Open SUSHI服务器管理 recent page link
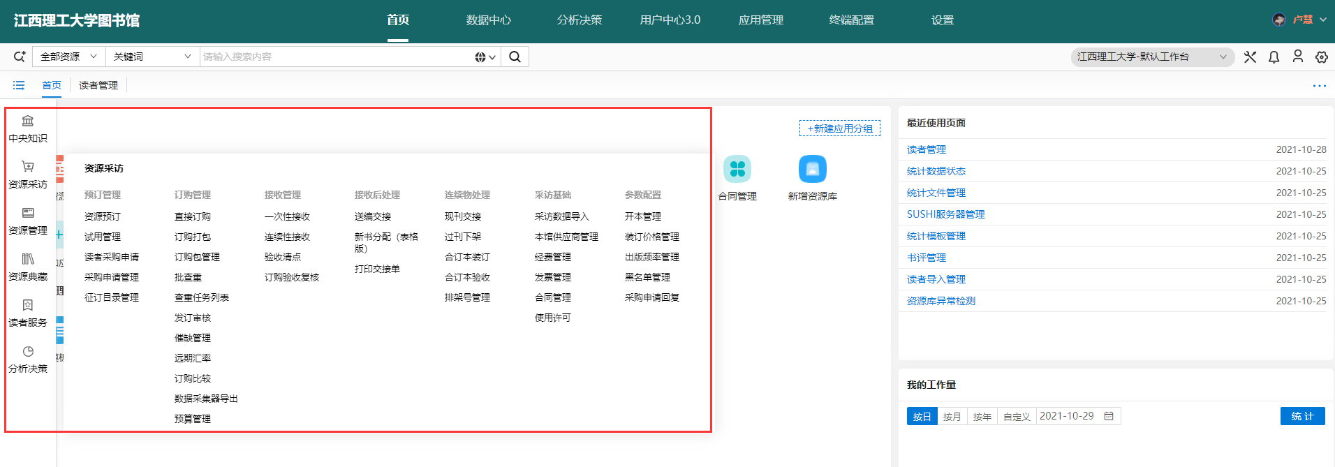Image resolution: width=1335 pixels, height=467 pixels. click(x=945, y=214)
